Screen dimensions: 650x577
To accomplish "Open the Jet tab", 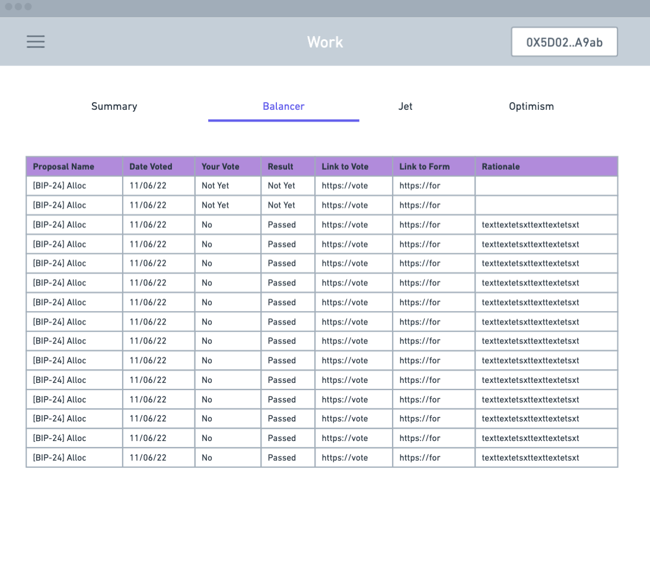I will 405,107.
